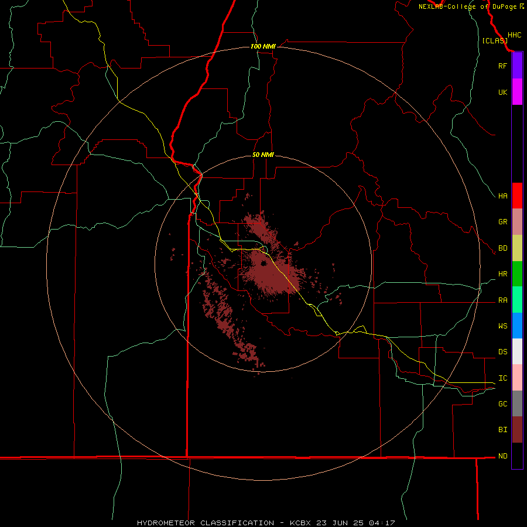This screenshot has width=527, height=527.
Task: Click the black radar site dot at center
Action: coord(263,263)
